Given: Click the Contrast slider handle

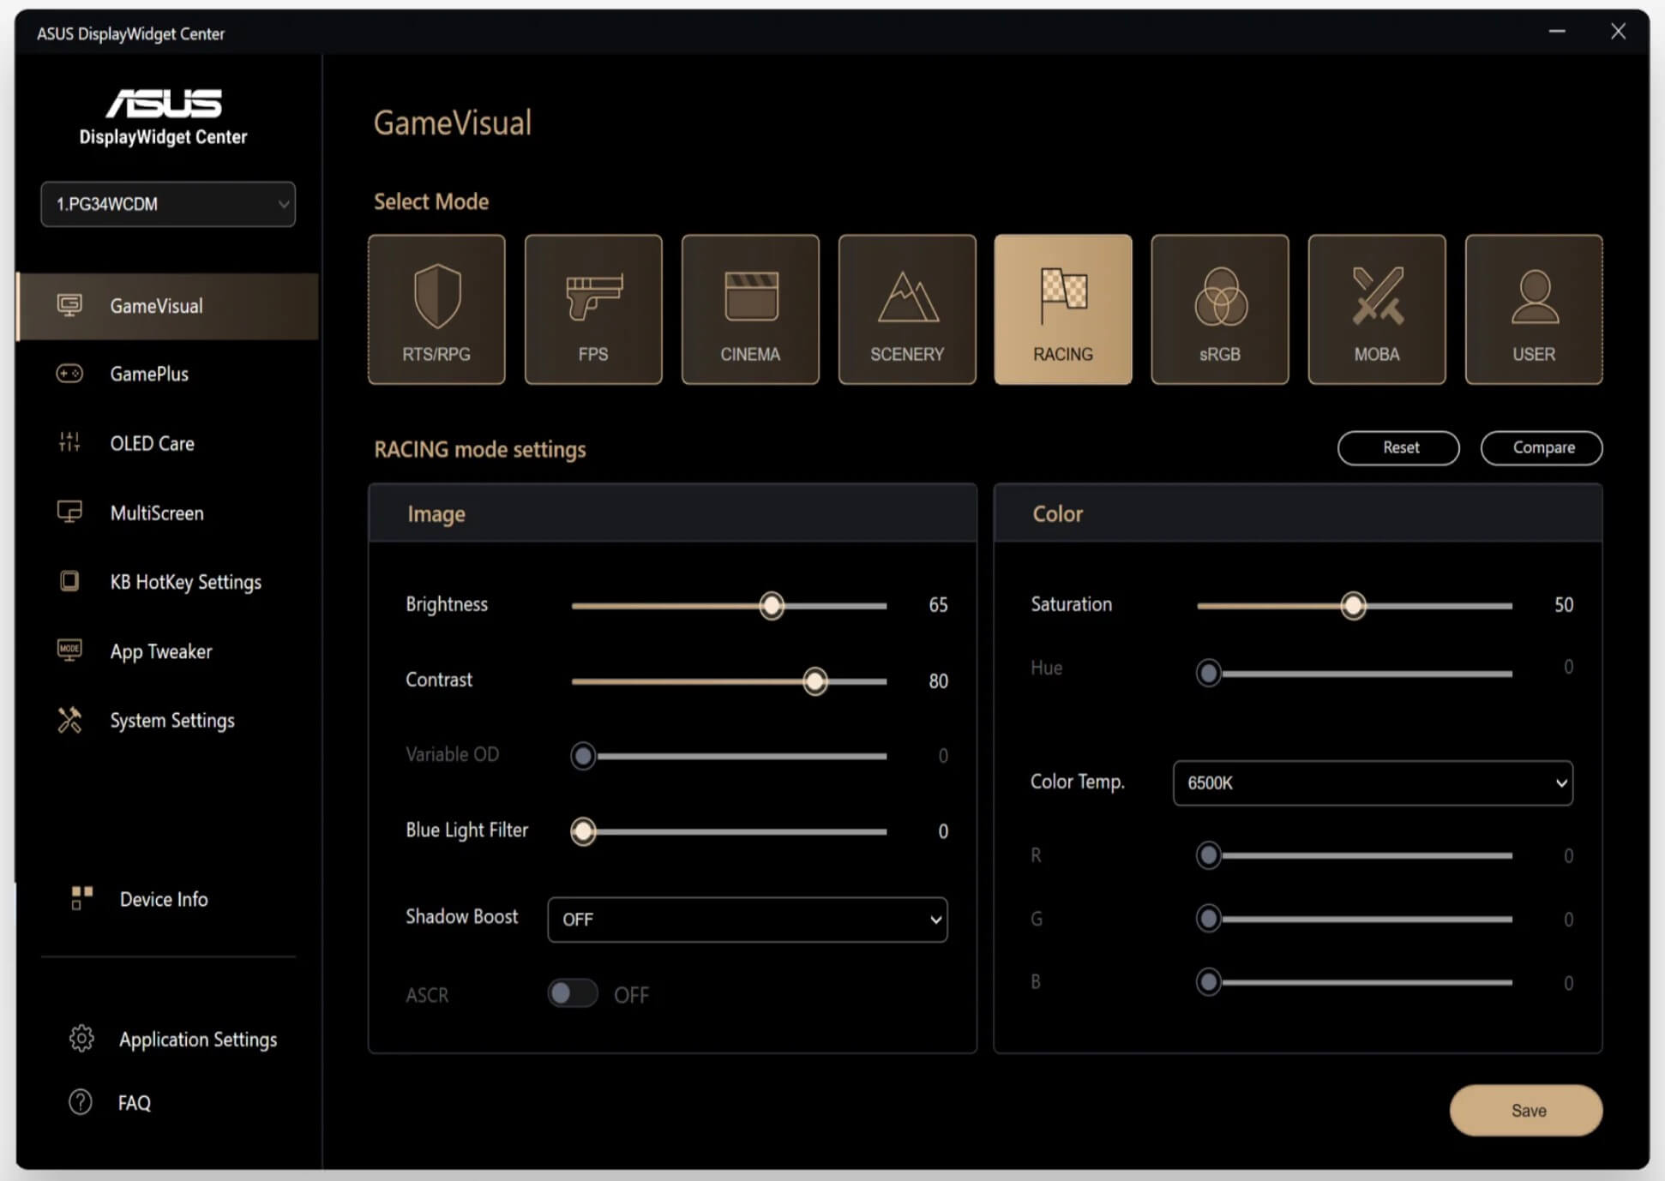Looking at the screenshot, I should click(815, 681).
